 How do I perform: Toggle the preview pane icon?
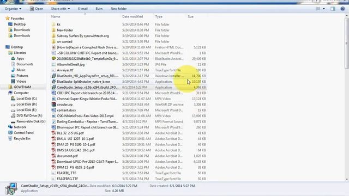333,9
